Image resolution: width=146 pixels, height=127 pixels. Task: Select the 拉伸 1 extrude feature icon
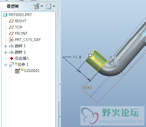point(11,65)
